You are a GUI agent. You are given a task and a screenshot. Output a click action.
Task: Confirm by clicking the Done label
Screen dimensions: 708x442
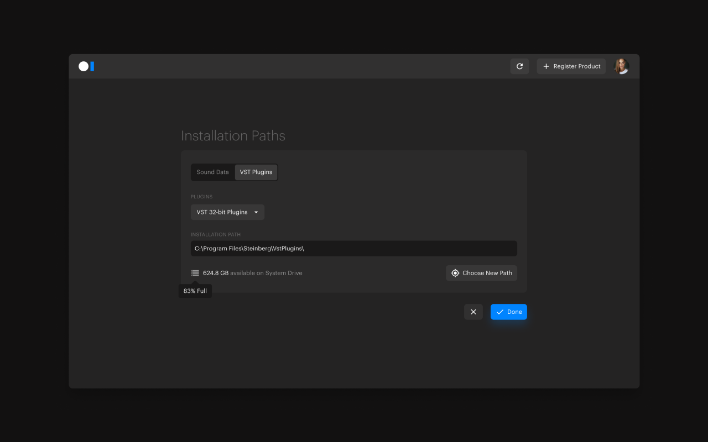pos(514,312)
